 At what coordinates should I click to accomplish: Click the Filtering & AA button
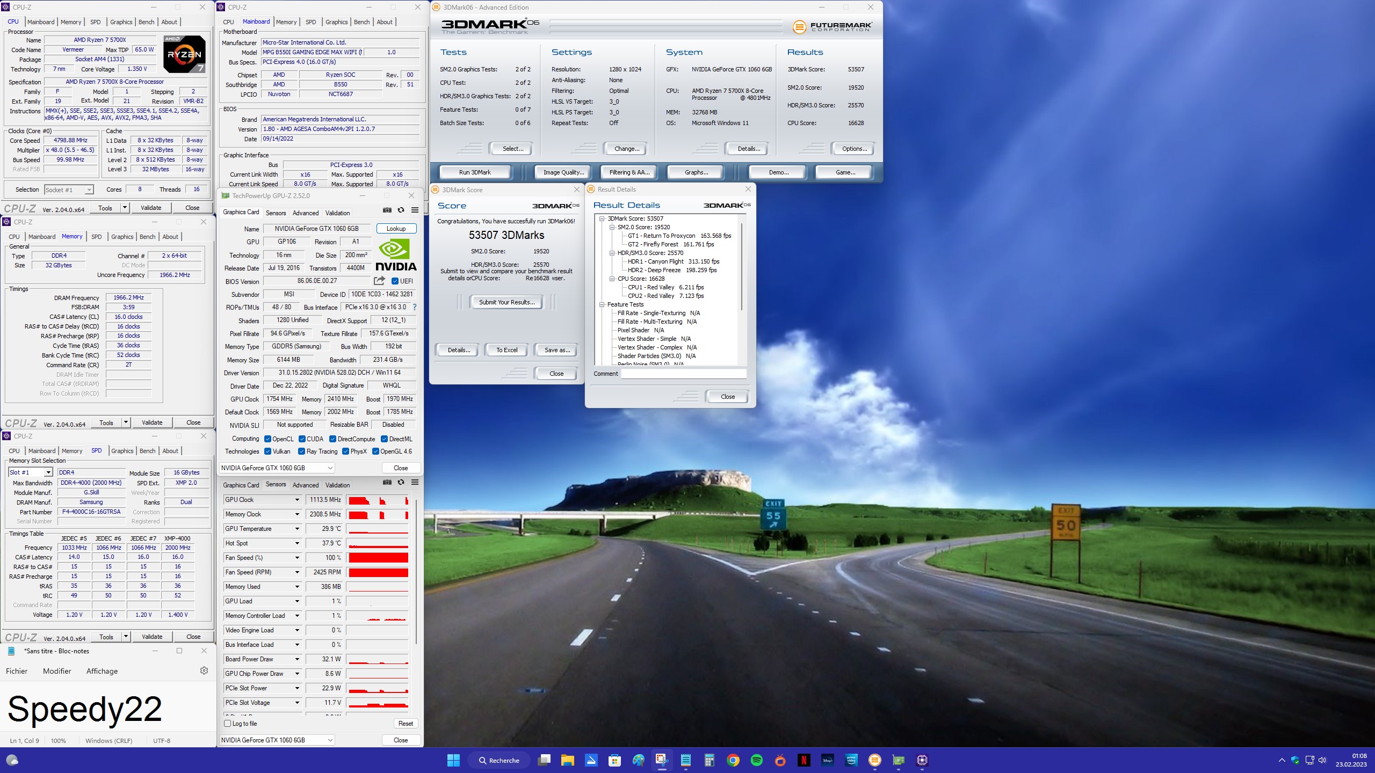(629, 172)
